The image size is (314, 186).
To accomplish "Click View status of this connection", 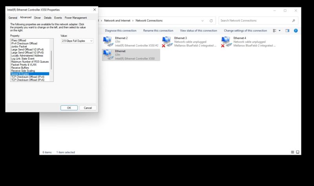I will 199,31.
